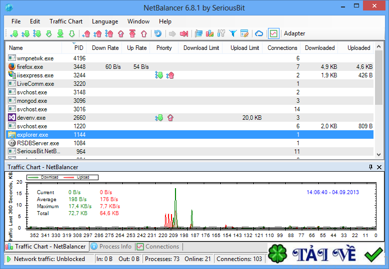
Task: Click the Network traffic Unblocked status indicator
Action: [49, 259]
